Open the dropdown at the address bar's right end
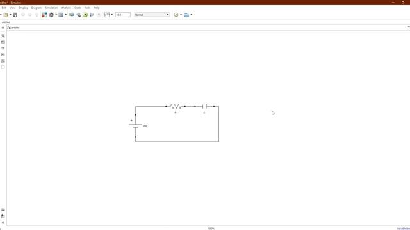 point(409,27)
